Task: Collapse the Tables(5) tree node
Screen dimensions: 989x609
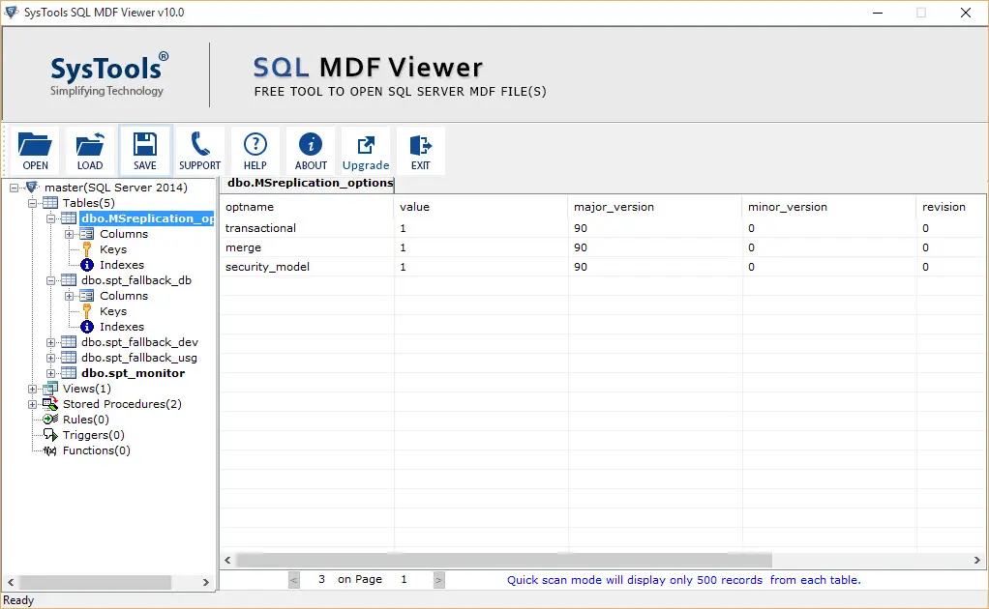Action: (x=33, y=203)
